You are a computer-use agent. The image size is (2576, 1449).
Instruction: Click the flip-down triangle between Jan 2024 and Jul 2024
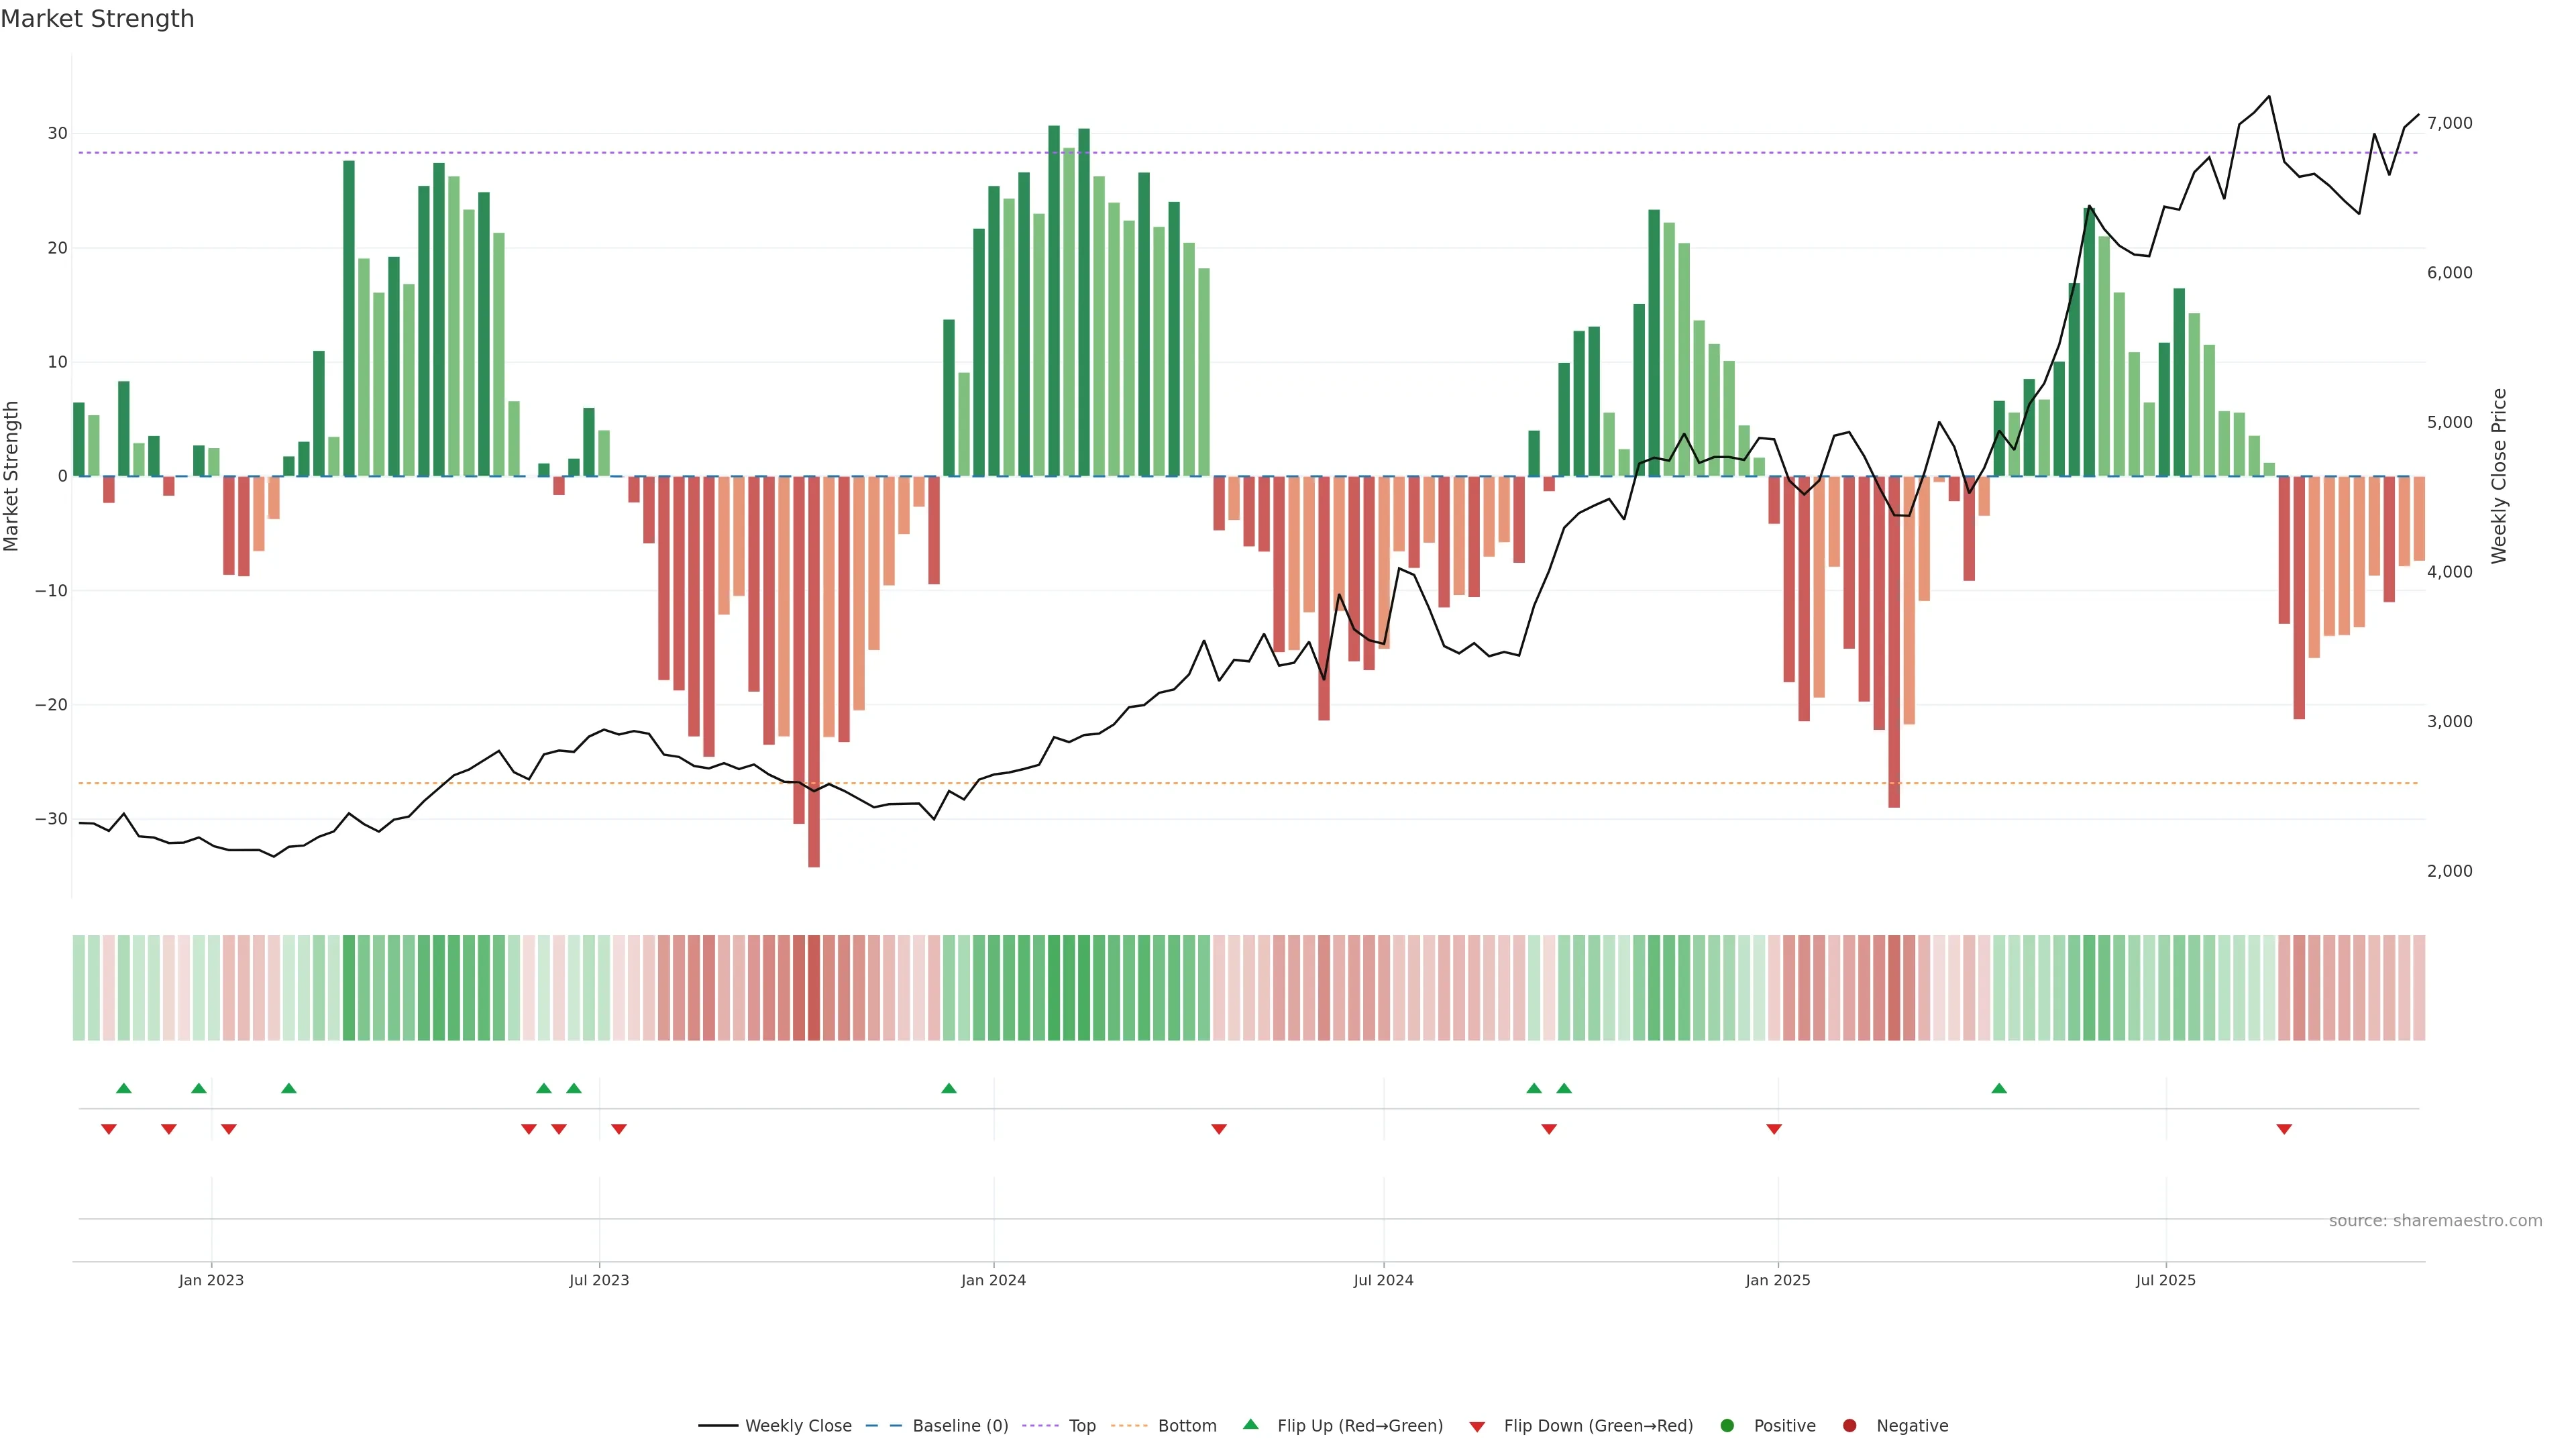click(x=1219, y=1129)
